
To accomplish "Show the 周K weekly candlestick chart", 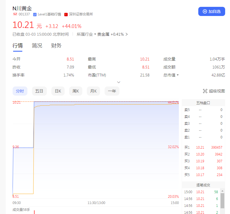I will 76,91.
